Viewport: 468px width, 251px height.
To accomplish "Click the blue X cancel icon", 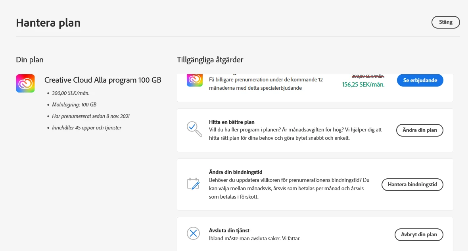I will 193,234.
